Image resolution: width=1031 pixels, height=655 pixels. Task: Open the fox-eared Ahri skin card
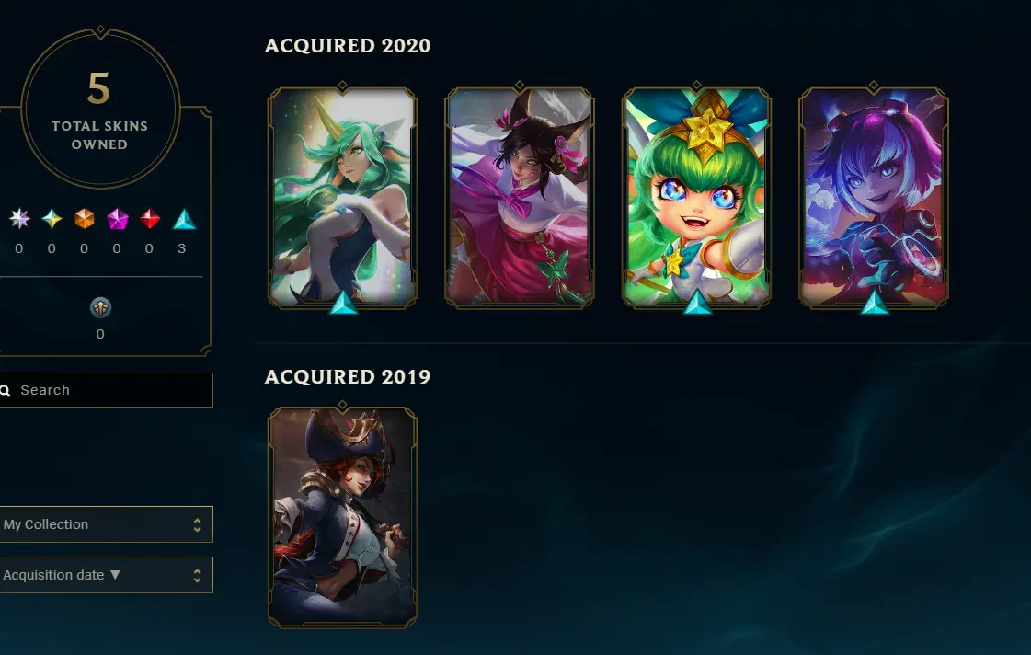click(520, 198)
